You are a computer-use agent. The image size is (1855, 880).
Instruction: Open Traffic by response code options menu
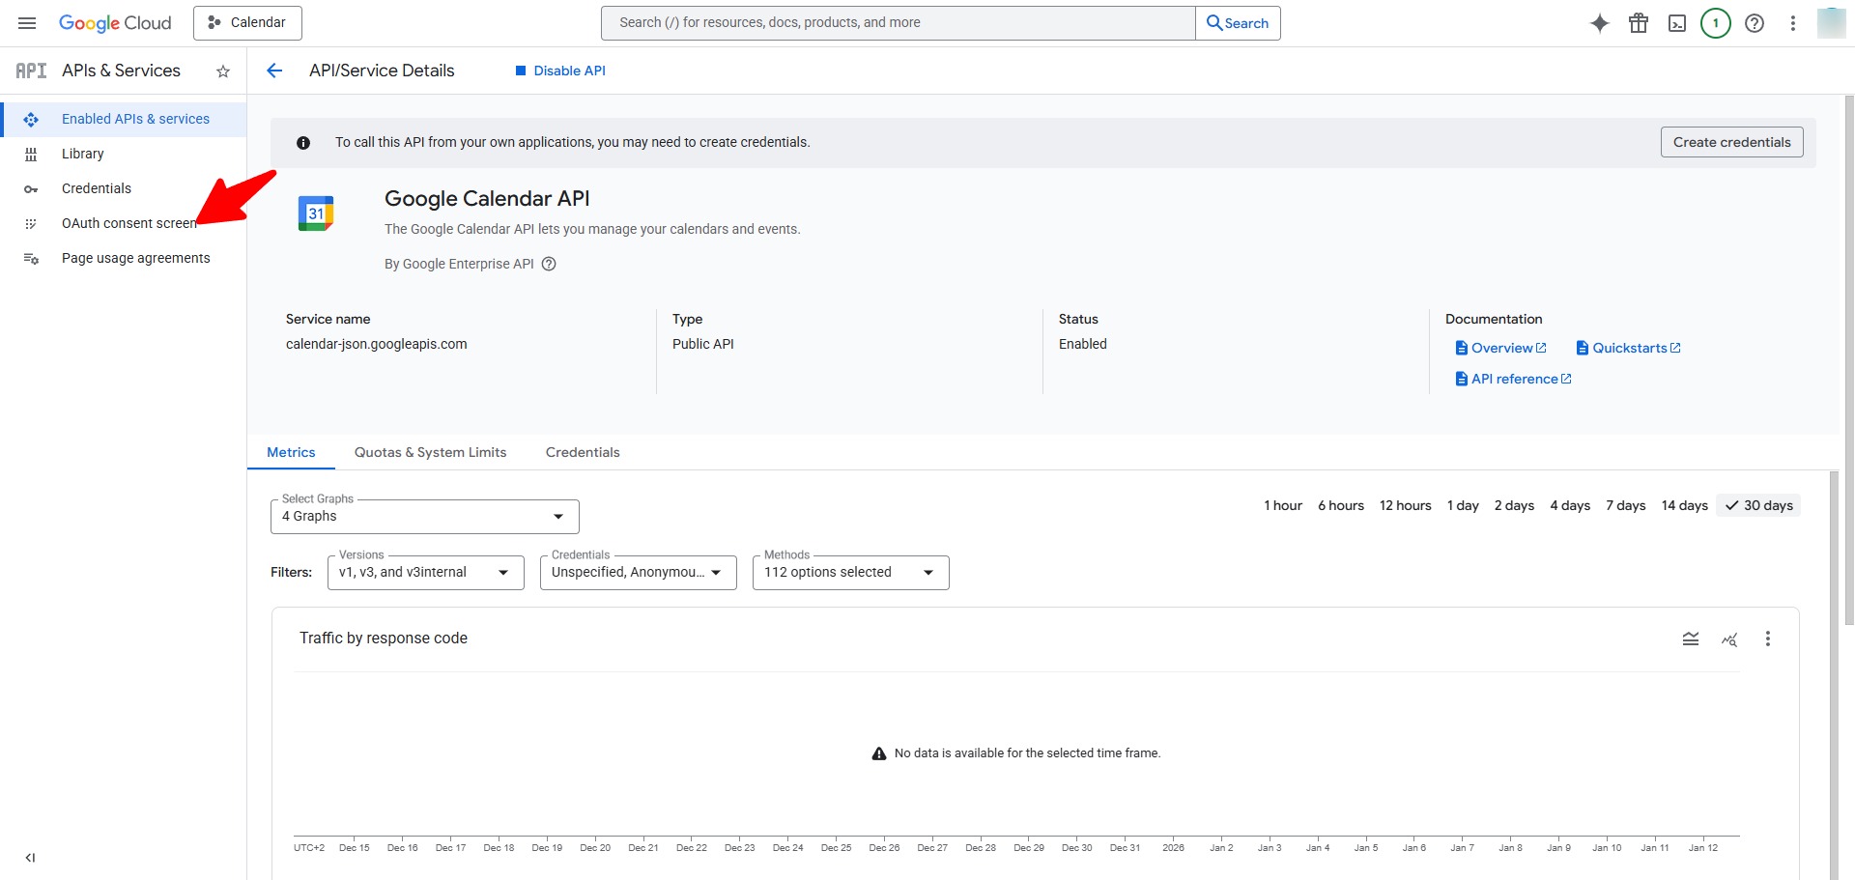pyautogui.click(x=1768, y=639)
